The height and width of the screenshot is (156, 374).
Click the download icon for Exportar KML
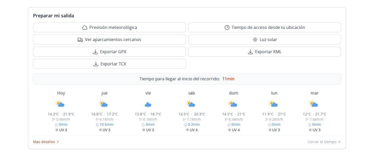[x=250, y=52]
